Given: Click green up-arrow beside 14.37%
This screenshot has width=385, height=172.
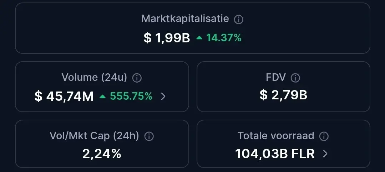Looking at the screenshot, I should click(199, 38).
